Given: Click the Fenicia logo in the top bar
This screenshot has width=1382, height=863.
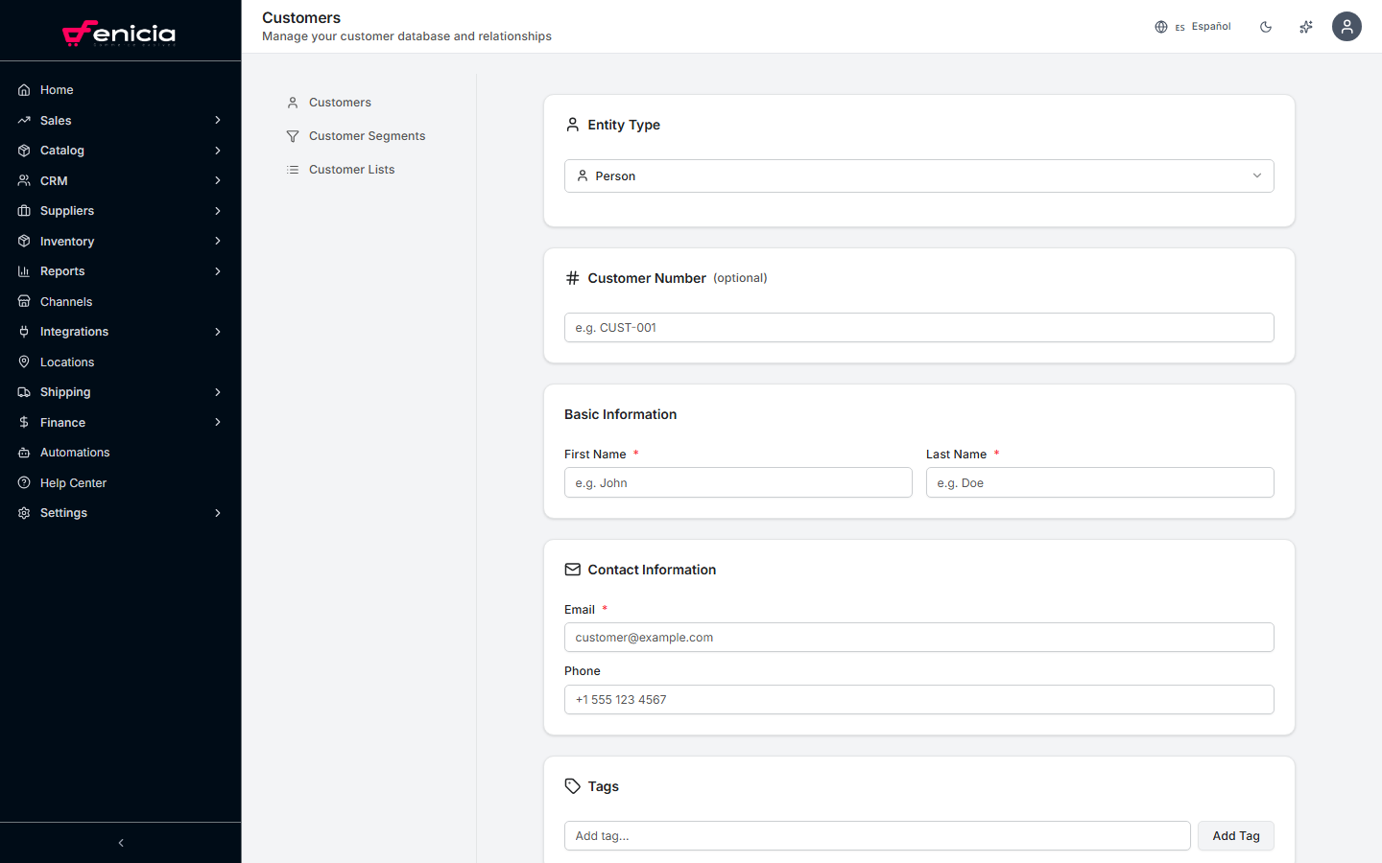Looking at the screenshot, I should tap(120, 33).
